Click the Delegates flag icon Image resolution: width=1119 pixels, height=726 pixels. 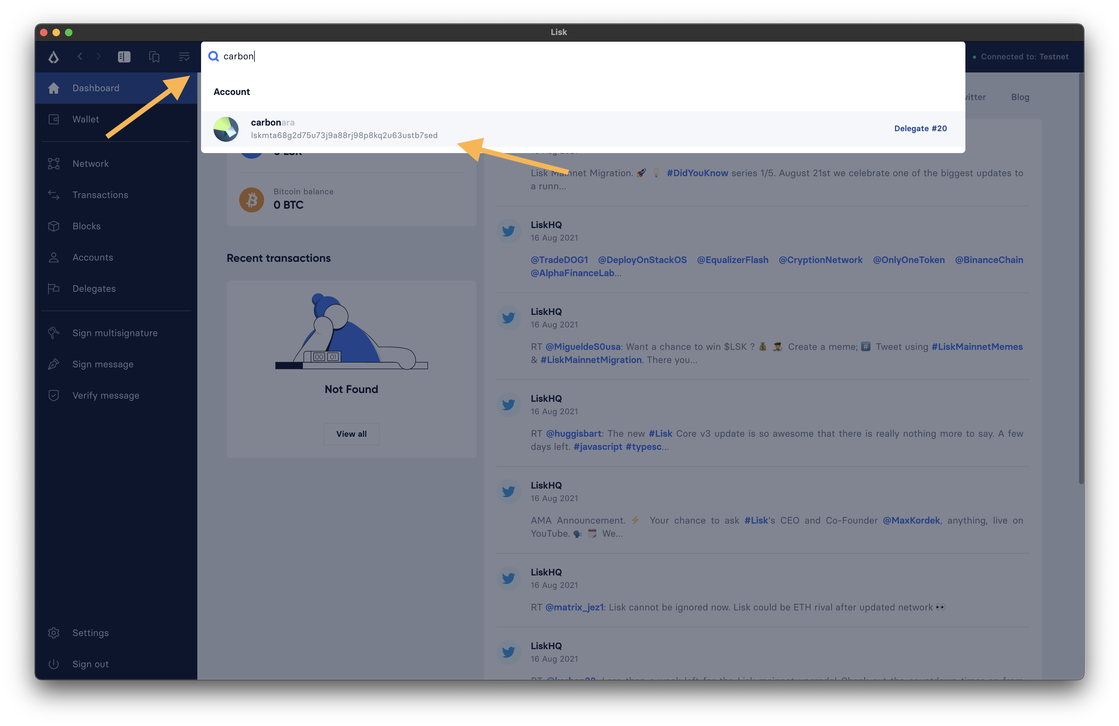(x=54, y=288)
